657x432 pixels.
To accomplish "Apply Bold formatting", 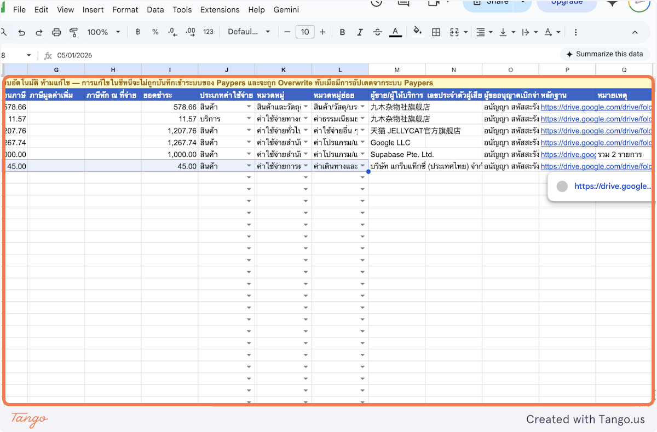I will pos(342,32).
